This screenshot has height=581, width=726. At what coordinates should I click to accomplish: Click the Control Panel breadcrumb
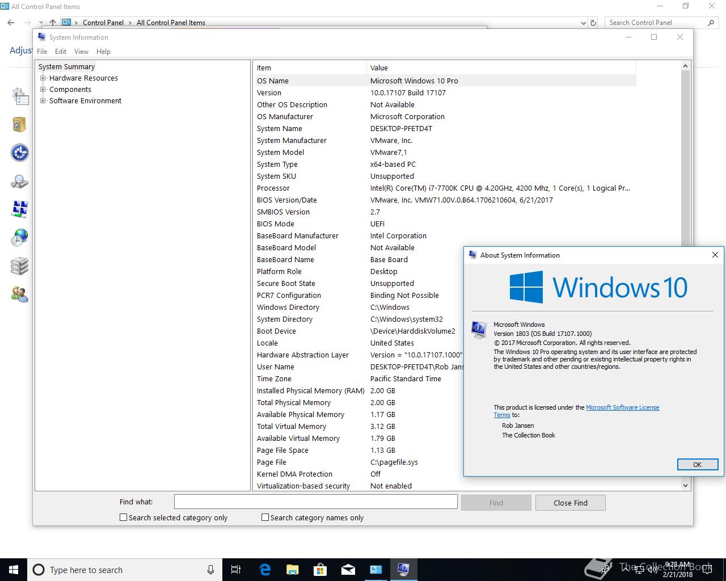point(103,23)
